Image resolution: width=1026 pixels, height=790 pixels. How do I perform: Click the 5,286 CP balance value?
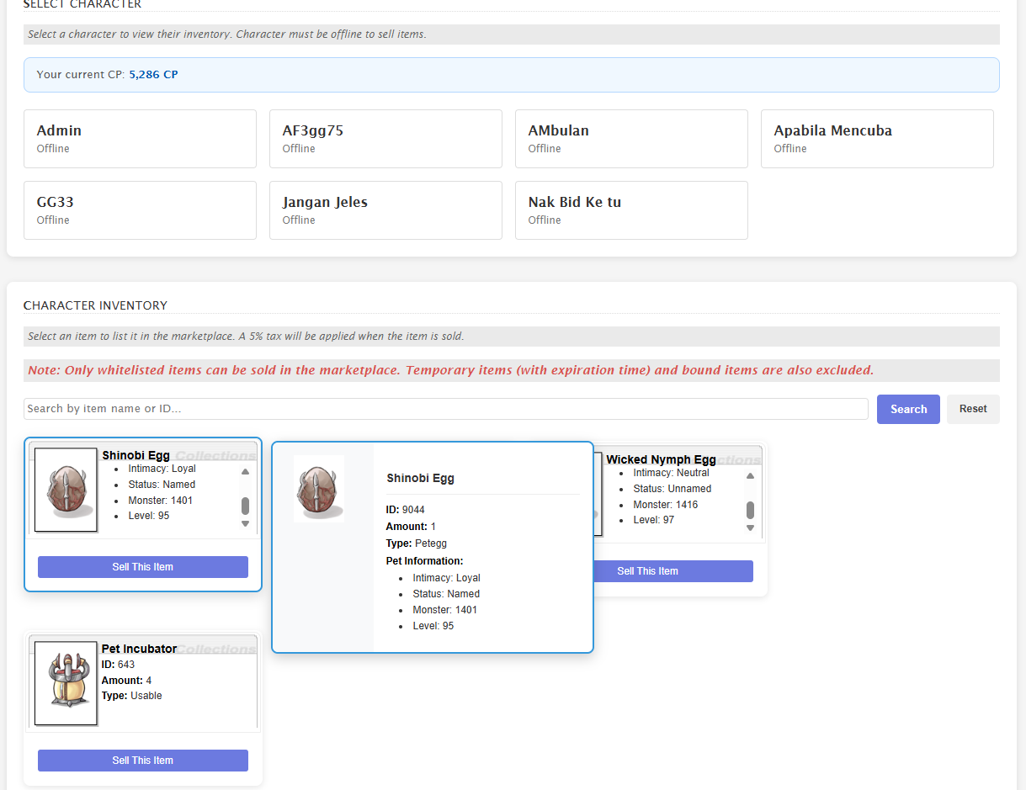coord(153,75)
